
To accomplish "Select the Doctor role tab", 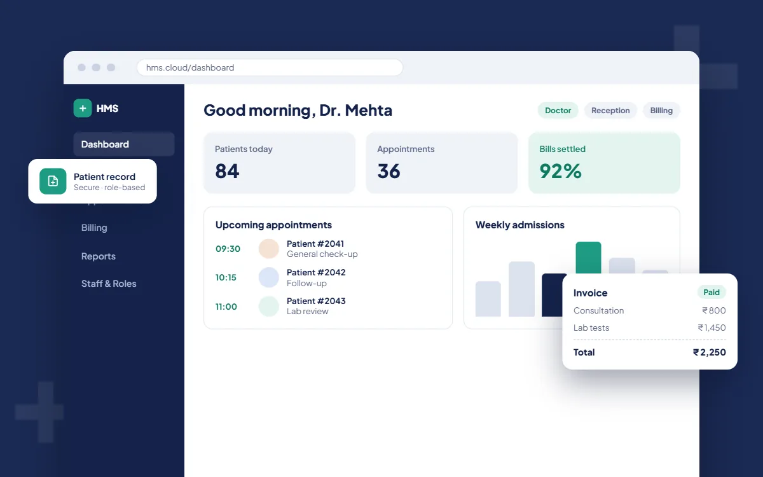I will tap(558, 111).
